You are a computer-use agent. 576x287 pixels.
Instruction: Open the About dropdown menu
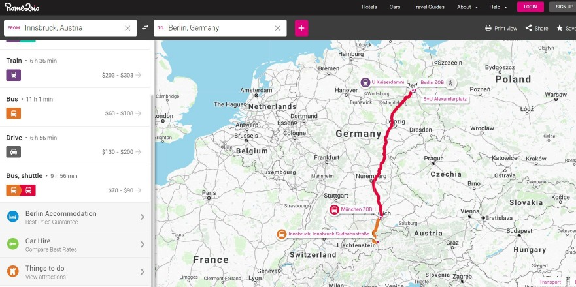pos(467,7)
